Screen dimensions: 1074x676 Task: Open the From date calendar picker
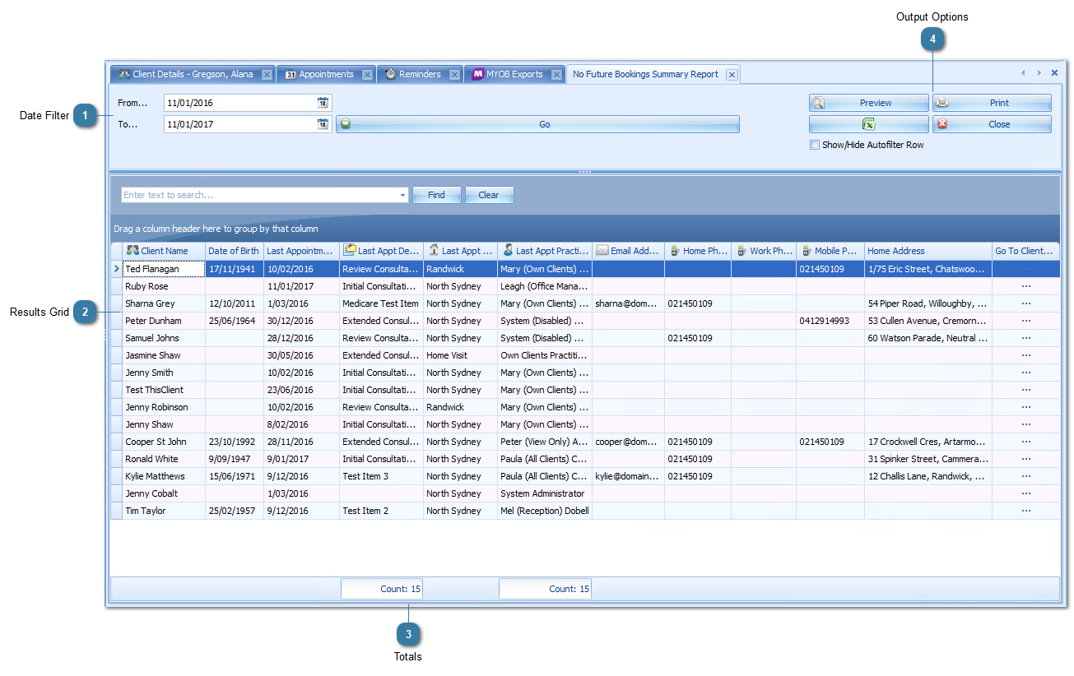click(x=323, y=103)
